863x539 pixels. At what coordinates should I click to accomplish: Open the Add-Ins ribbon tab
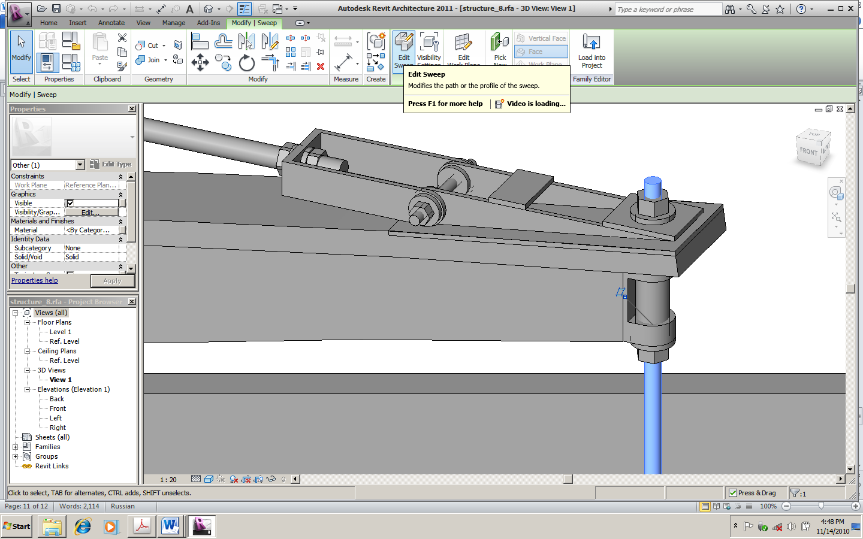click(209, 23)
